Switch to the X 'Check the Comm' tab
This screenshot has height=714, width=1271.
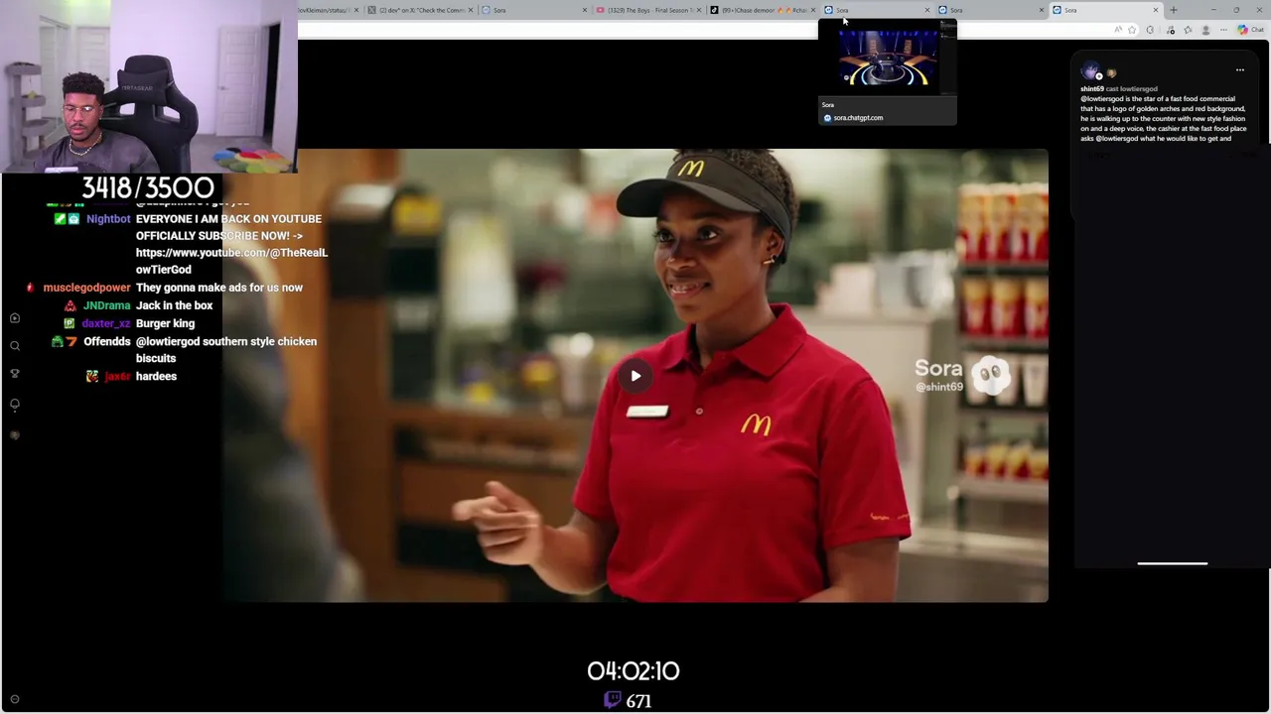pos(421,10)
